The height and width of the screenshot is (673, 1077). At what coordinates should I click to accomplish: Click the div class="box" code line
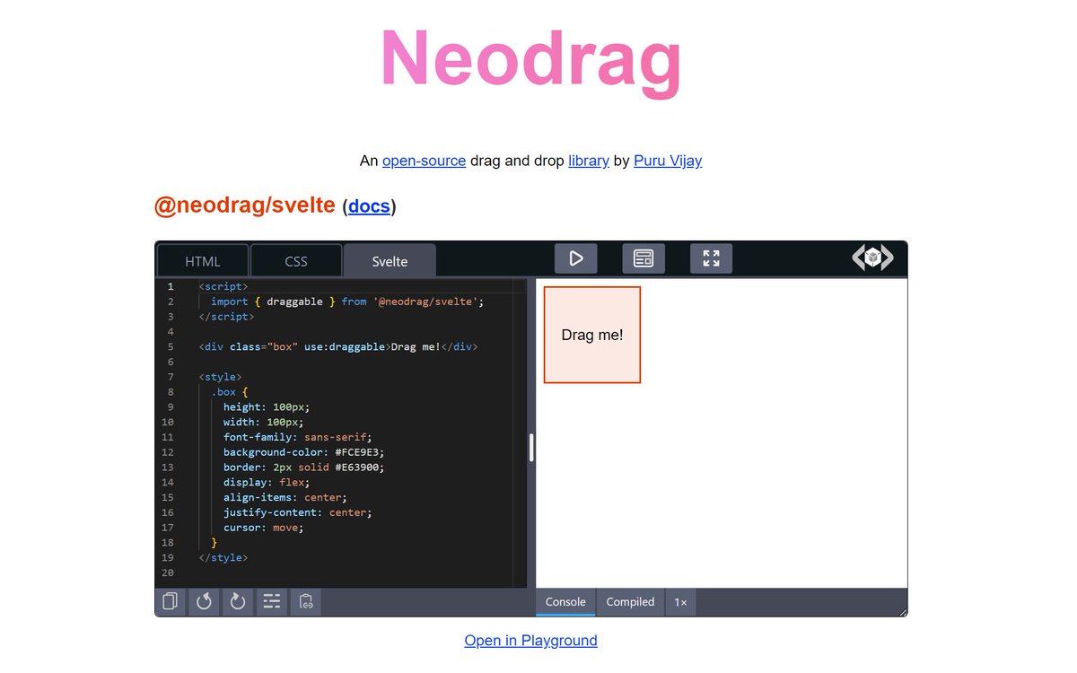(338, 346)
